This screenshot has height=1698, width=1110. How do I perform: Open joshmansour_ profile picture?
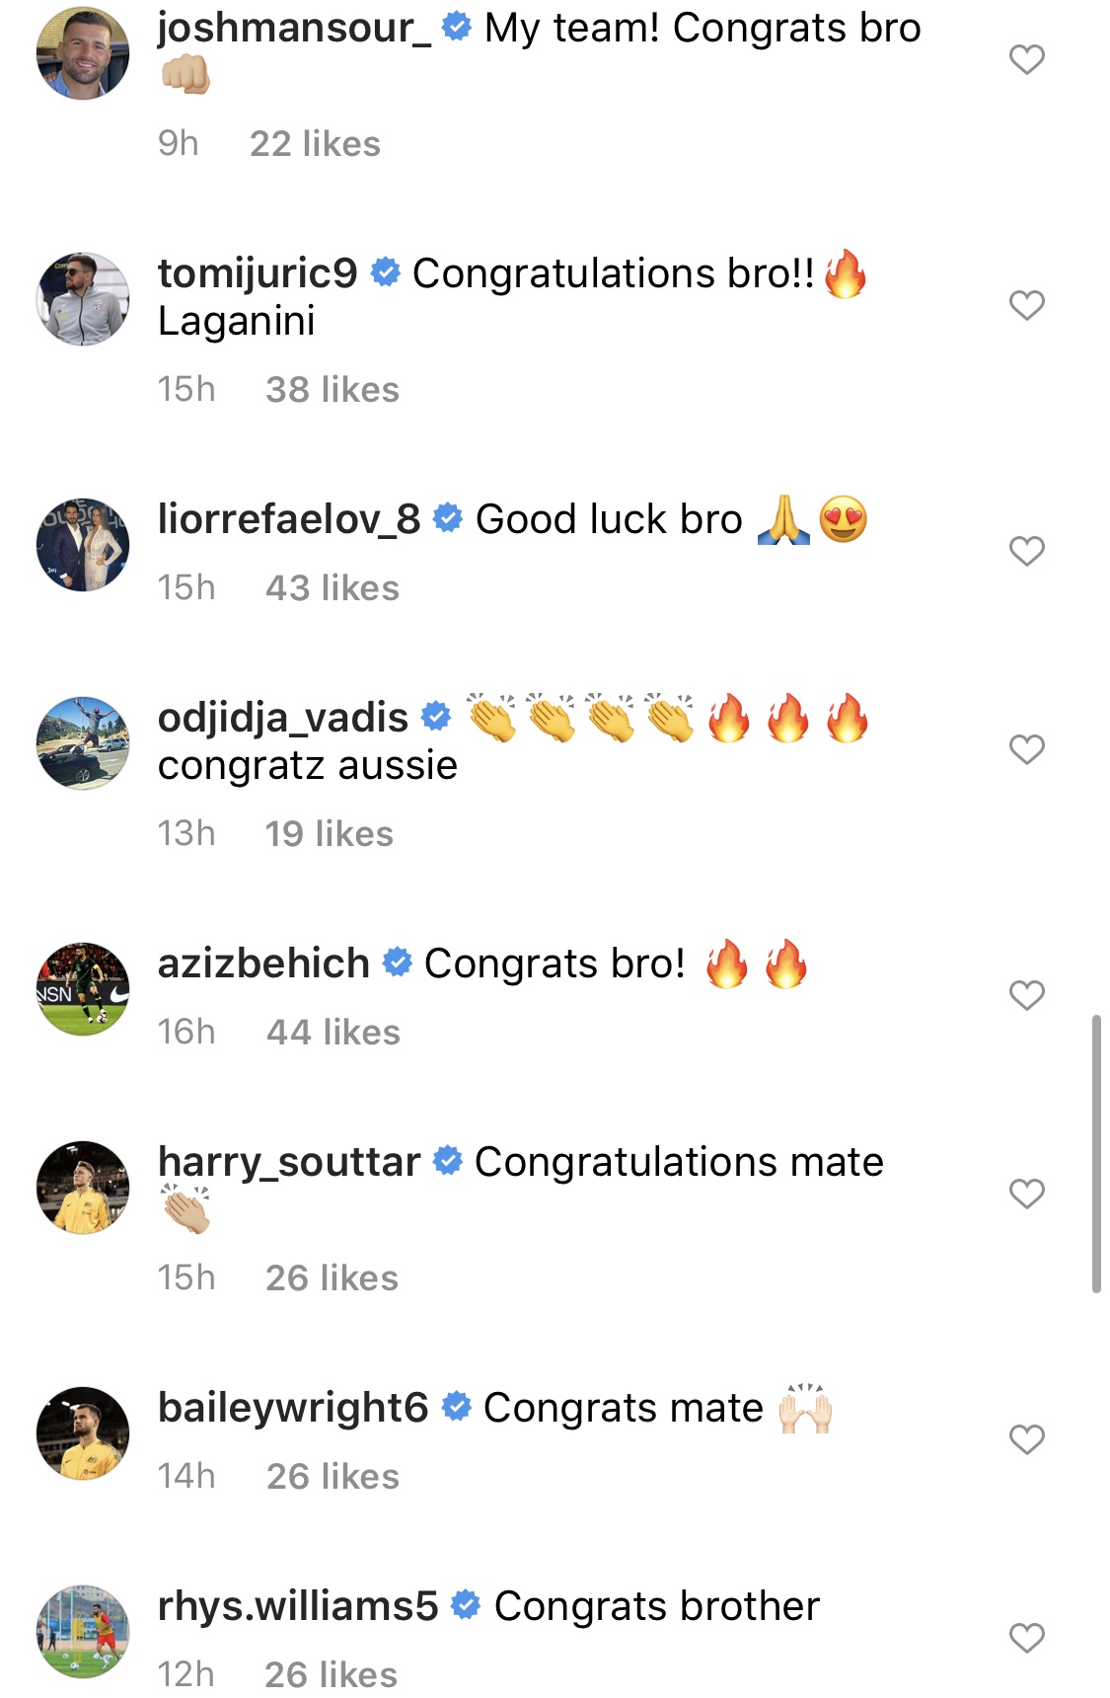click(83, 53)
